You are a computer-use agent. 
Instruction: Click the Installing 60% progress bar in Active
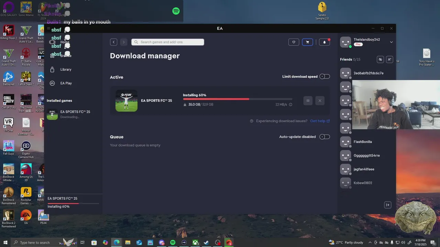click(x=238, y=99)
